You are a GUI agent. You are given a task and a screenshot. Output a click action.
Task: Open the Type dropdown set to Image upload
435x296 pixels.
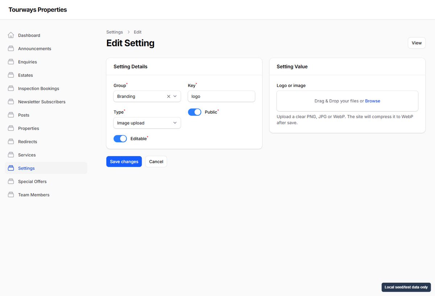(x=147, y=123)
